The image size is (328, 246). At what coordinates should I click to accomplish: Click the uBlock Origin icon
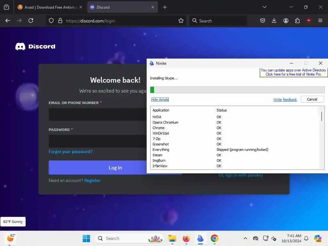pyautogui.click(x=309, y=20)
